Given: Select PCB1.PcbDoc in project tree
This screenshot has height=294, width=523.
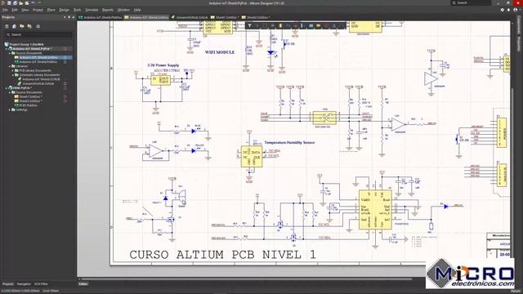Looking at the screenshot, I should (28, 105).
